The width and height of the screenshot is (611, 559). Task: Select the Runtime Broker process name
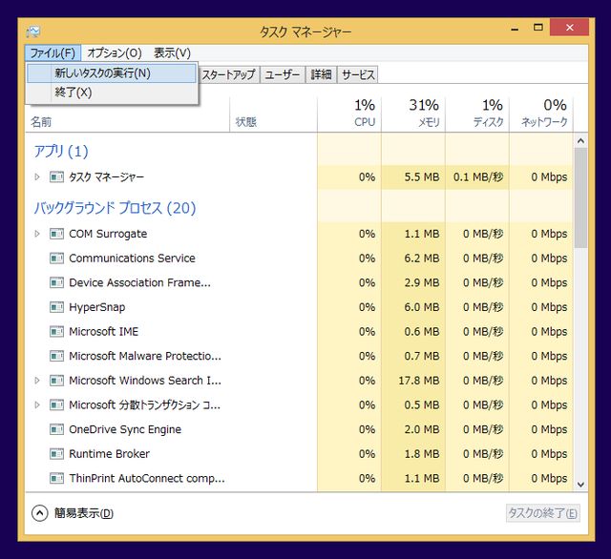pyautogui.click(x=109, y=454)
